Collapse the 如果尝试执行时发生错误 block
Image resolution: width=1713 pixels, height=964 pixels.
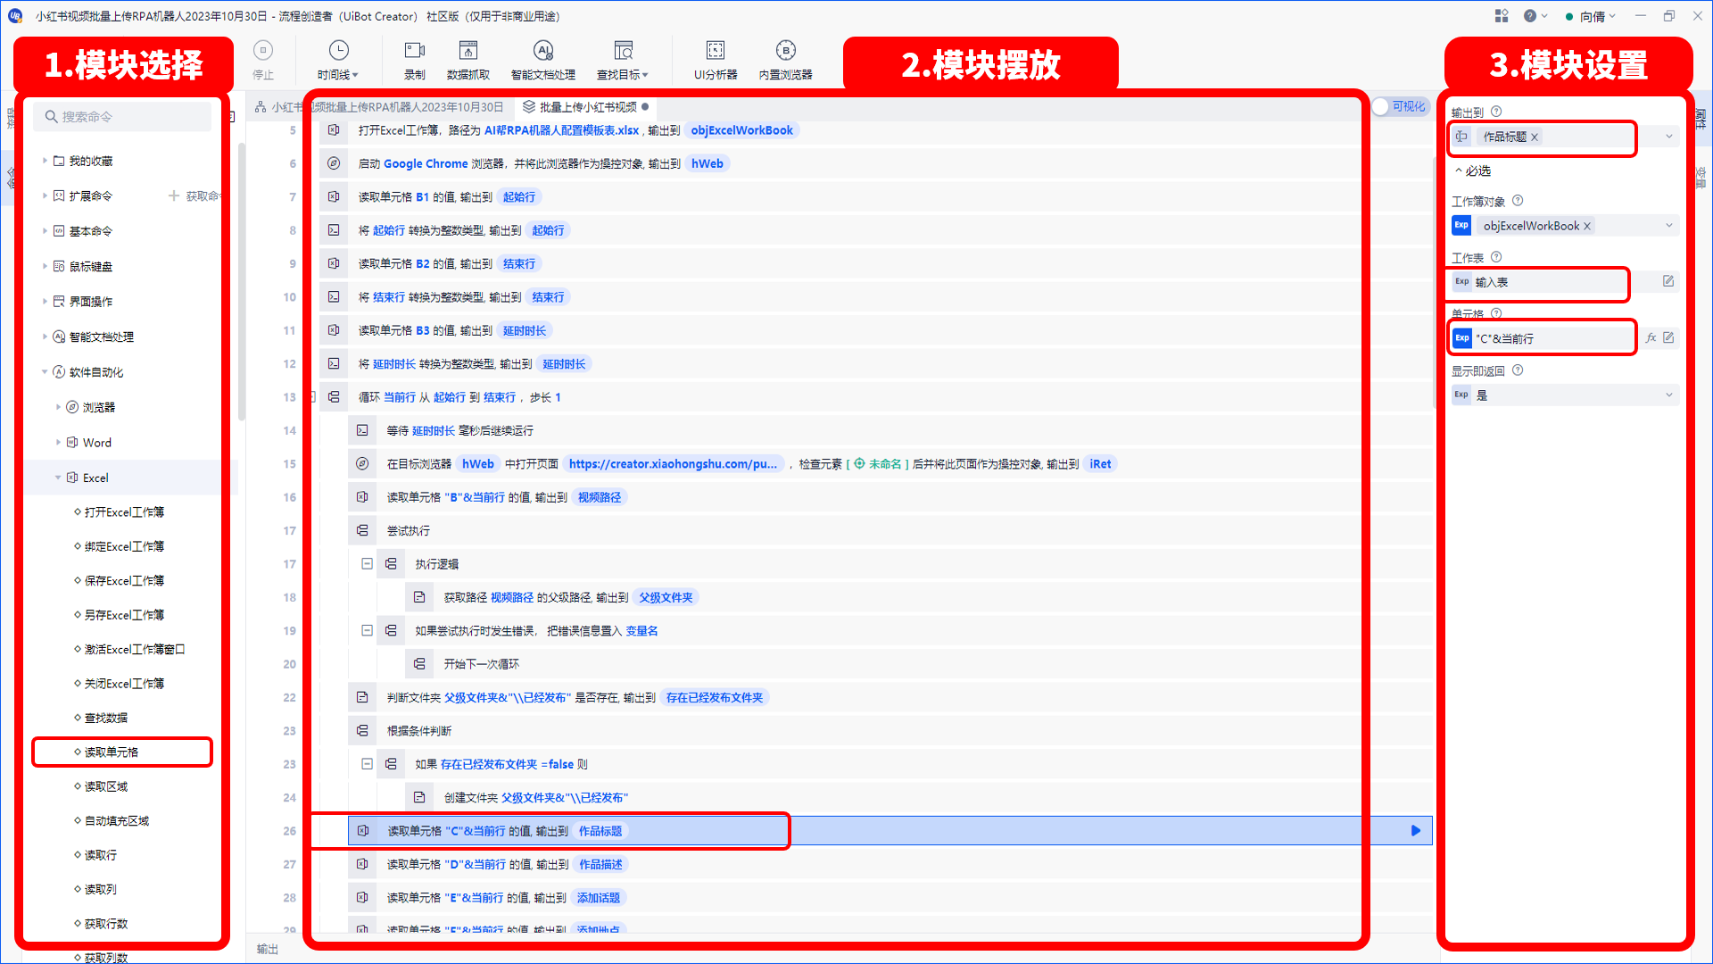pyautogui.click(x=367, y=631)
